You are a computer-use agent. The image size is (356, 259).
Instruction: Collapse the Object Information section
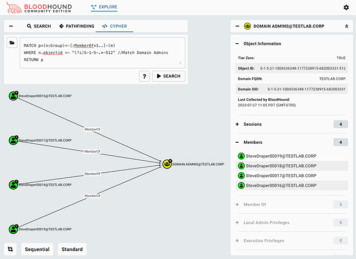pyautogui.click(x=237, y=44)
